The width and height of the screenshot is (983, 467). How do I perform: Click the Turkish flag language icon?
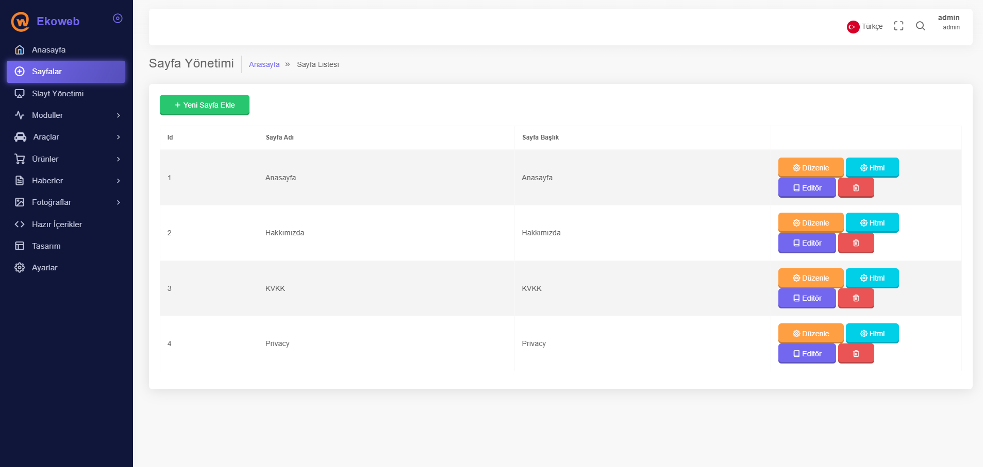853,27
